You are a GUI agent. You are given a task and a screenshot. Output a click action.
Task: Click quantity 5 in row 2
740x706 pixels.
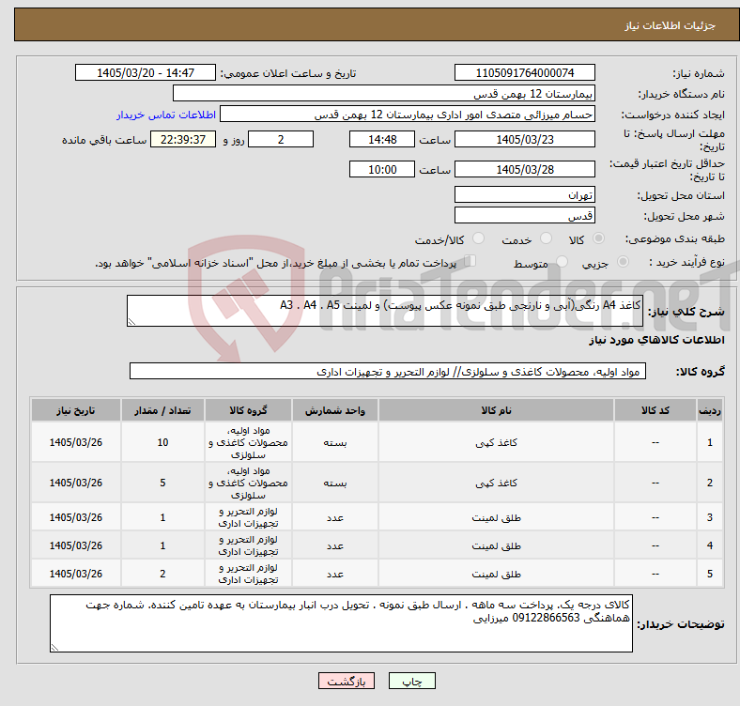[x=162, y=483]
